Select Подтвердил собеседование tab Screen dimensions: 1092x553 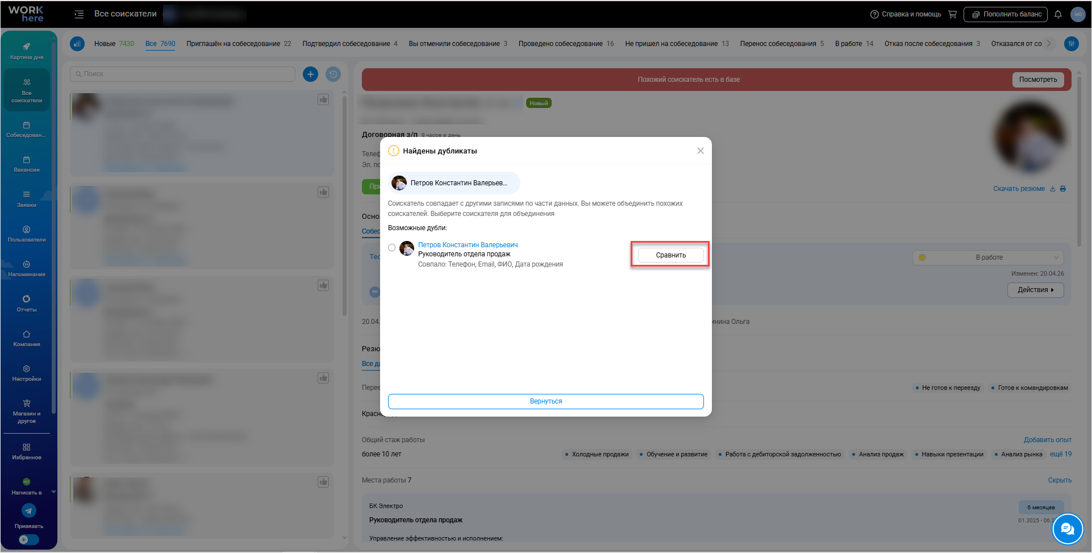click(350, 44)
